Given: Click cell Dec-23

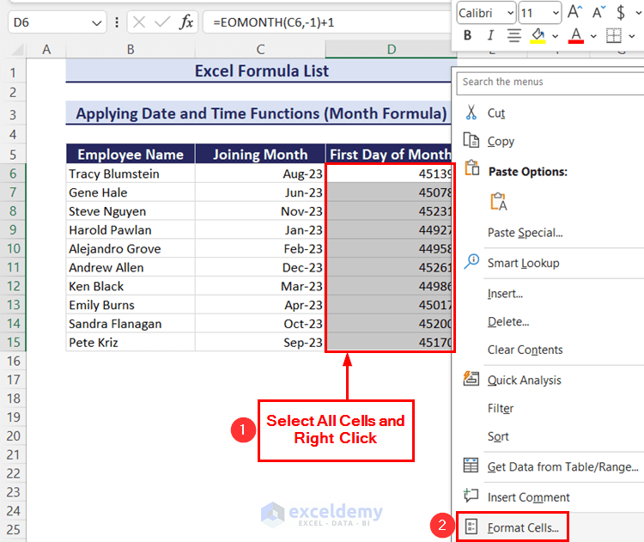Looking at the screenshot, I should [x=260, y=267].
